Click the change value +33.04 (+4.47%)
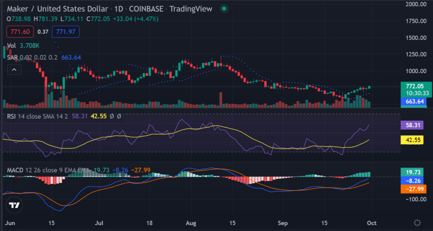Screen dimensions: 433x231 point(136,19)
